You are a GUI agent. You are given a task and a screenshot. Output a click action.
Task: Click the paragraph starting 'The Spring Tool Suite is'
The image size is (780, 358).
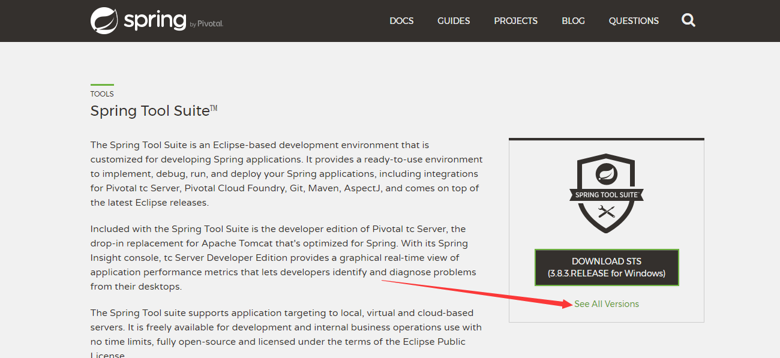point(287,174)
